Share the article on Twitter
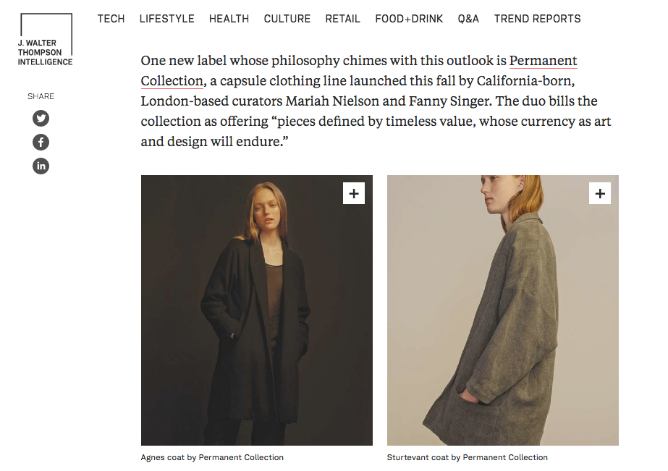The image size is (668, 471). point(41,119)
